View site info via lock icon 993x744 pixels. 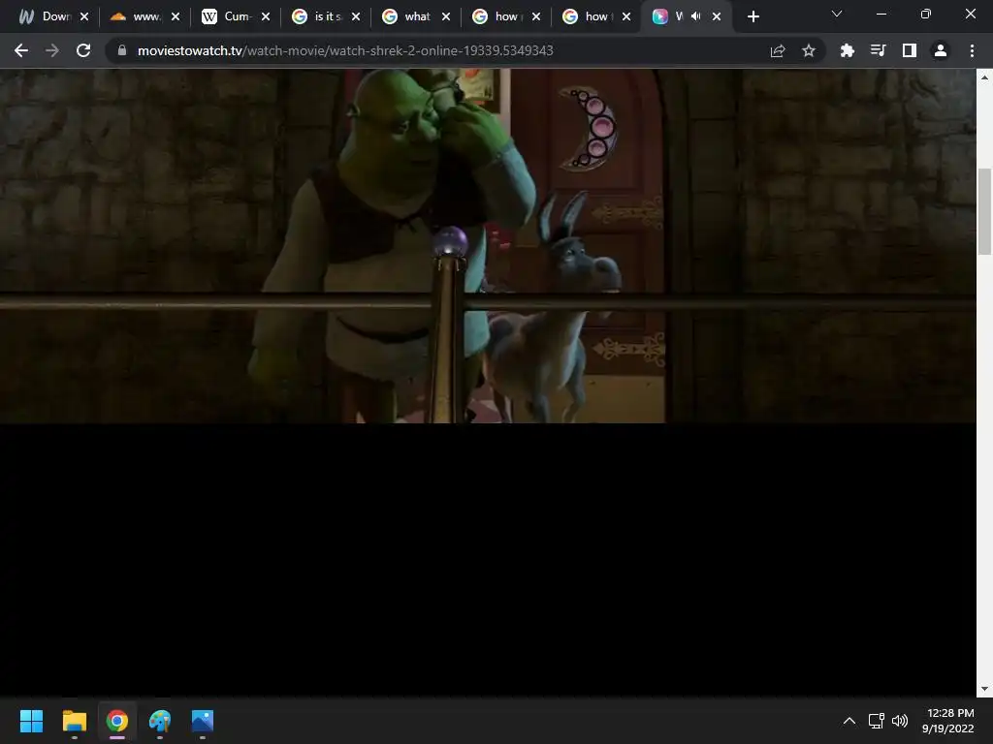pos(122,50)
